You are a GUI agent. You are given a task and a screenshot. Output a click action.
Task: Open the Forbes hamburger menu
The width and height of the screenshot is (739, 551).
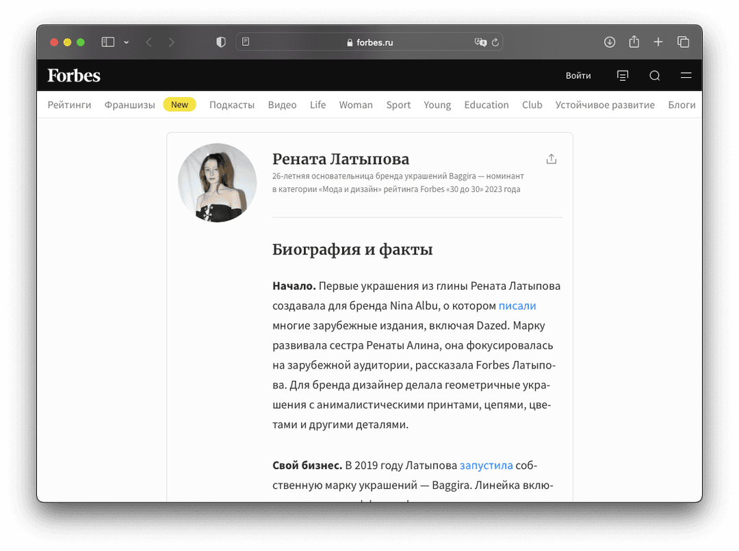click(x=686, y=76)
